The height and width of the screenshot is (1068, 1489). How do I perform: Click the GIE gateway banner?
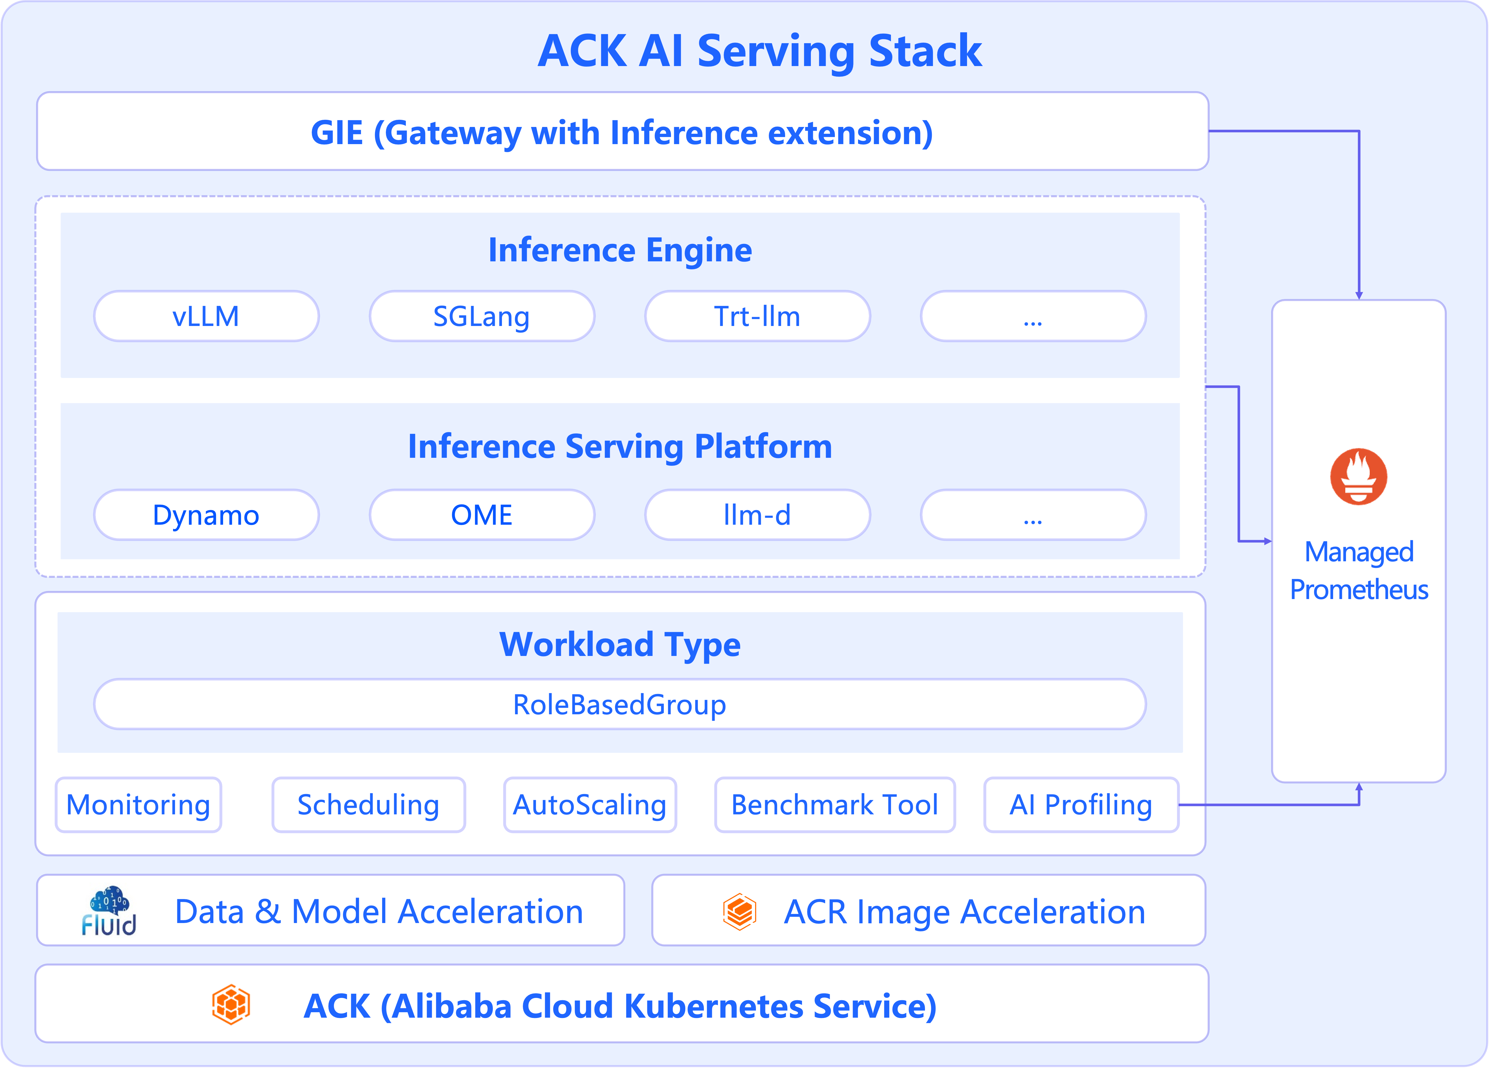[x=622, y=132]
